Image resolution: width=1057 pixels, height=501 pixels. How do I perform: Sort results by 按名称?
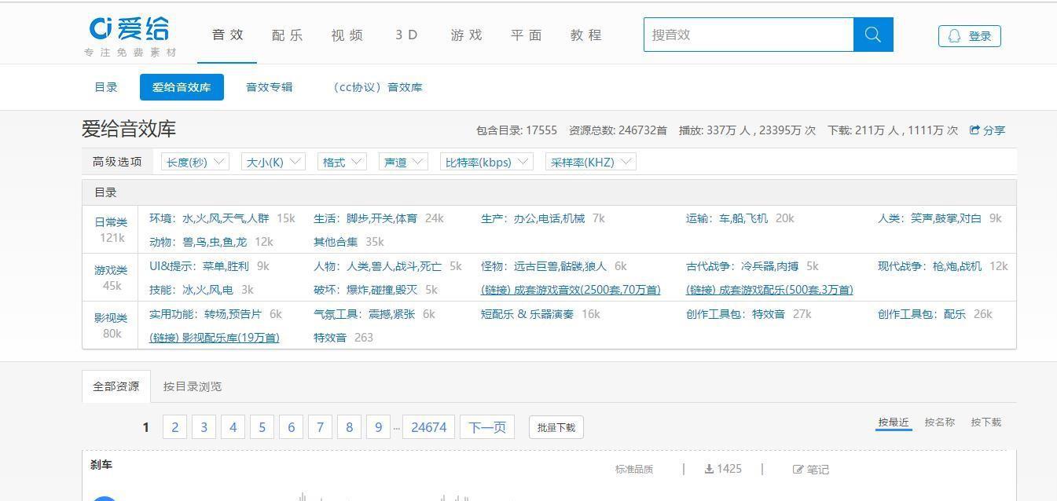click(940, 422)
